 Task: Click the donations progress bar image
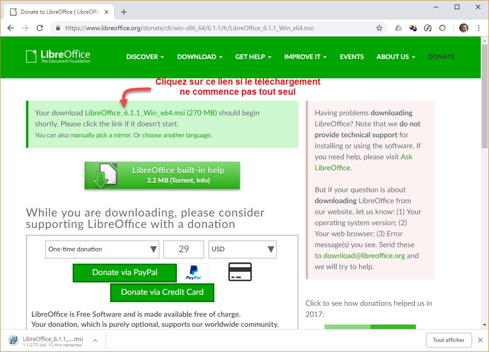370,326
